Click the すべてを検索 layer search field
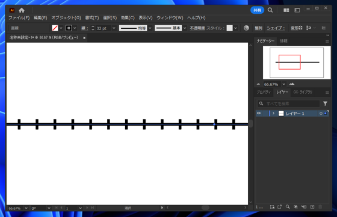337x217 pixels. [289, 103]
